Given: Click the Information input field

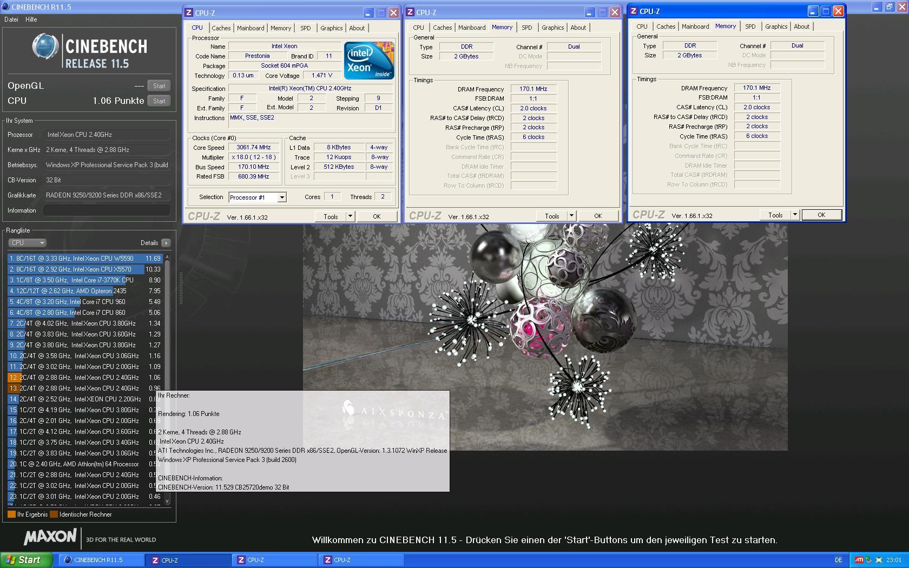Looking at the screenshot, I should point(107,210).
